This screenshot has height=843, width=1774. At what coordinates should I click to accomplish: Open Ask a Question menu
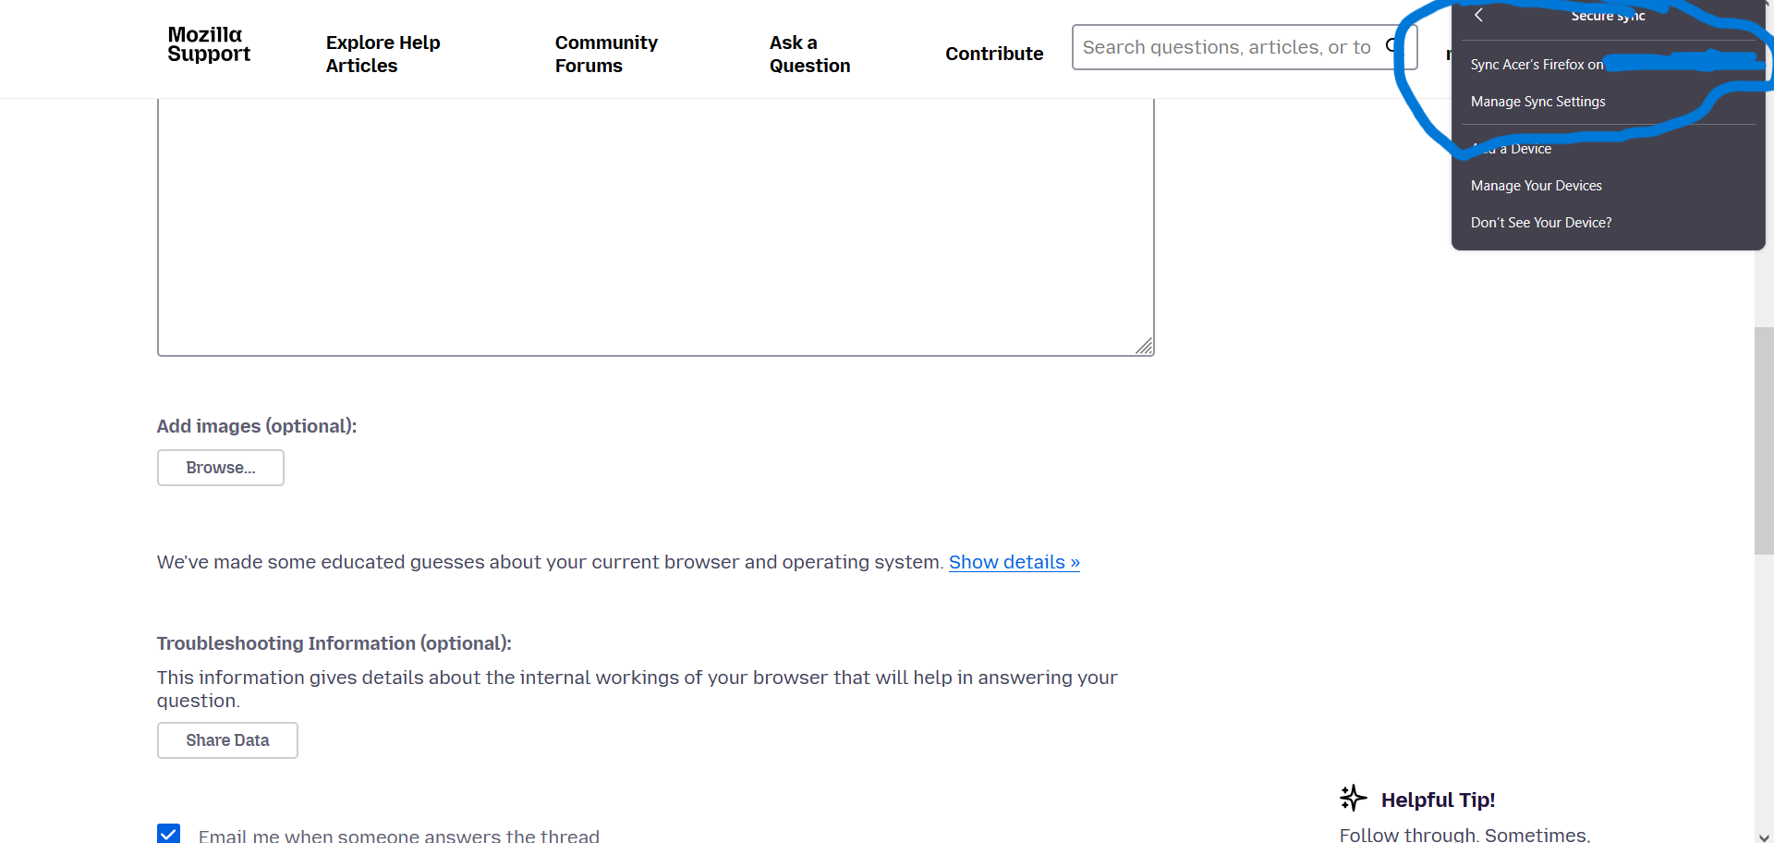tap(809, 54)
